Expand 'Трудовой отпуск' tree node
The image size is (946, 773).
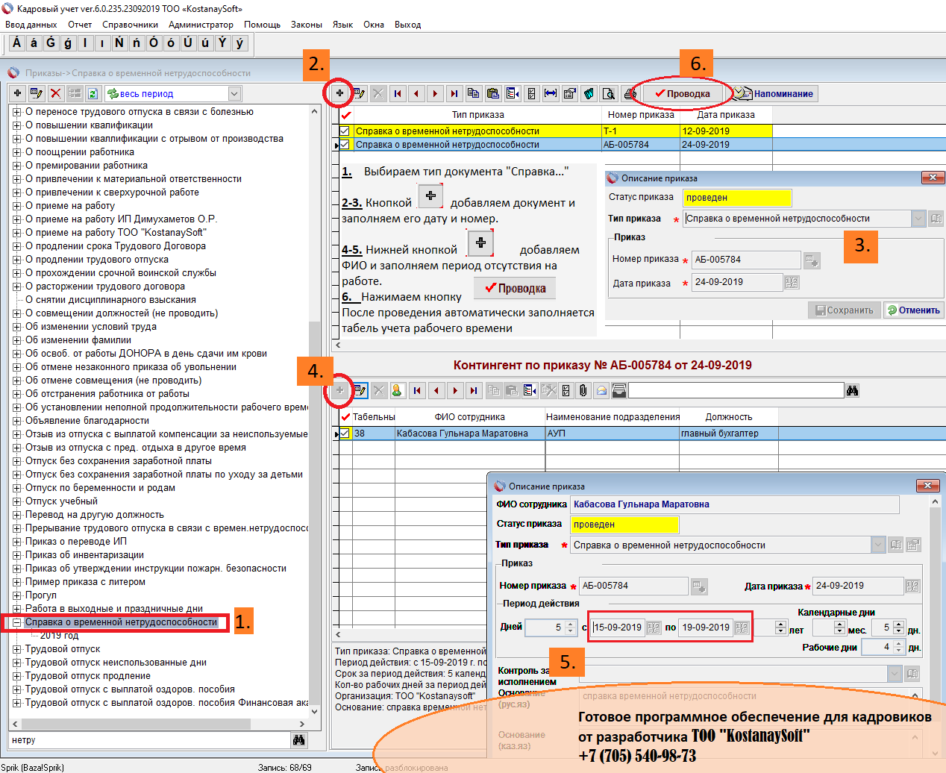point(16,649)
